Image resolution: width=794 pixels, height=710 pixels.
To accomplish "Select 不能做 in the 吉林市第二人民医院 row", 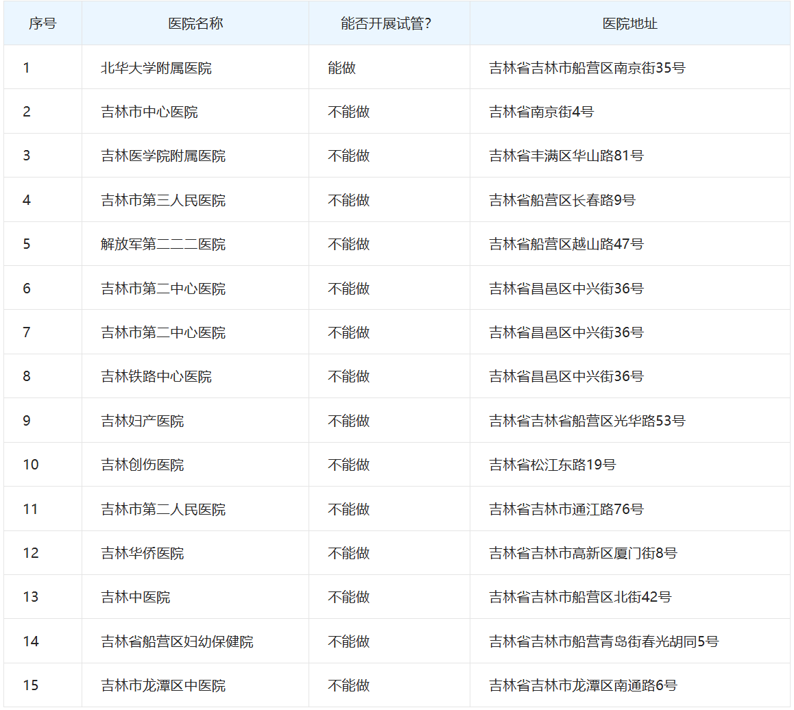I will [349, 510].
